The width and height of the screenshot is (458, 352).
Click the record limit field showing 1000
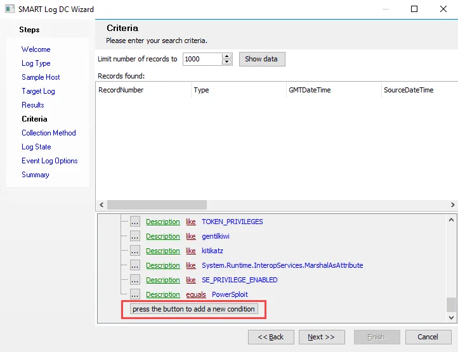[202, 60]
